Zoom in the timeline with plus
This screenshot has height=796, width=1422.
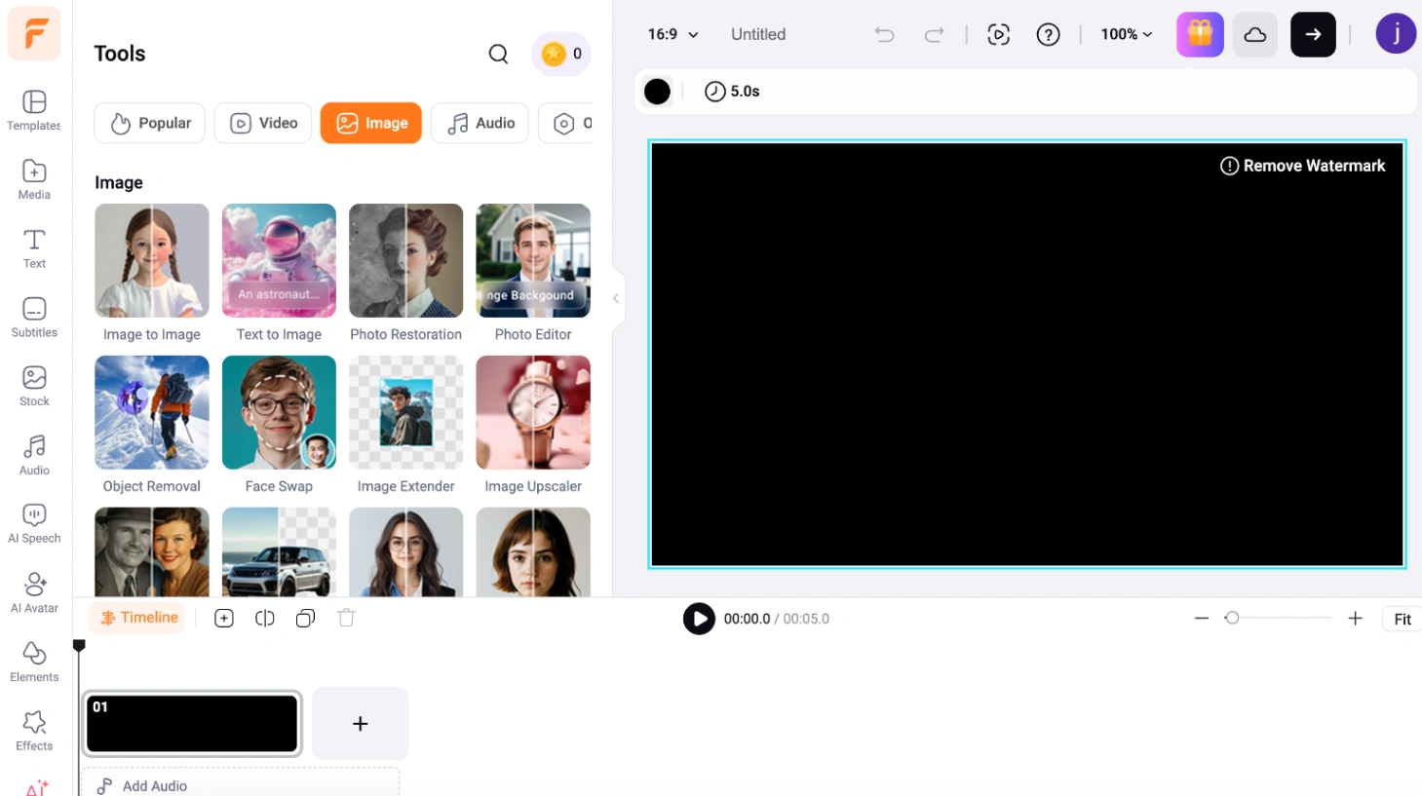click(1355, 619)
